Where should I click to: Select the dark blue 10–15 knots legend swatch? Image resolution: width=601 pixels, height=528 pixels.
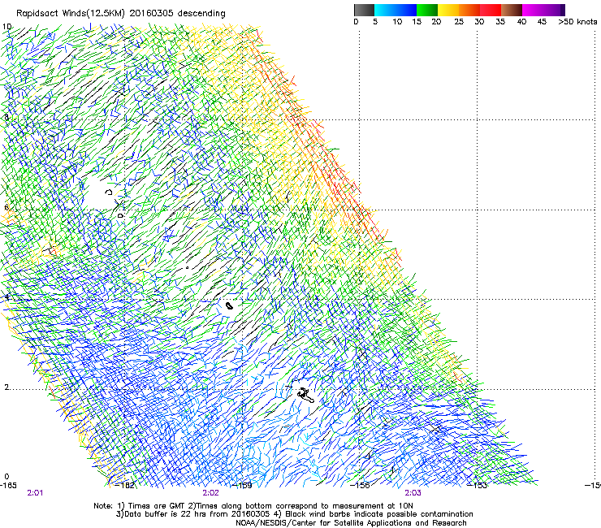click(406, 10)
